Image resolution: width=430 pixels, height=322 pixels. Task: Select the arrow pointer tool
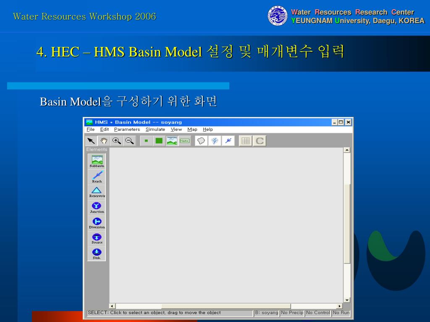pyautogui.click(x=91, y=141)
